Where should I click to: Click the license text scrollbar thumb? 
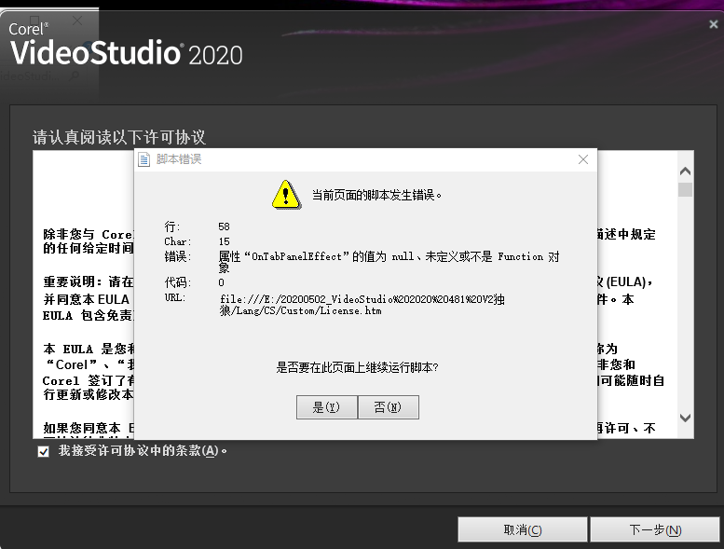coord(685,190)
